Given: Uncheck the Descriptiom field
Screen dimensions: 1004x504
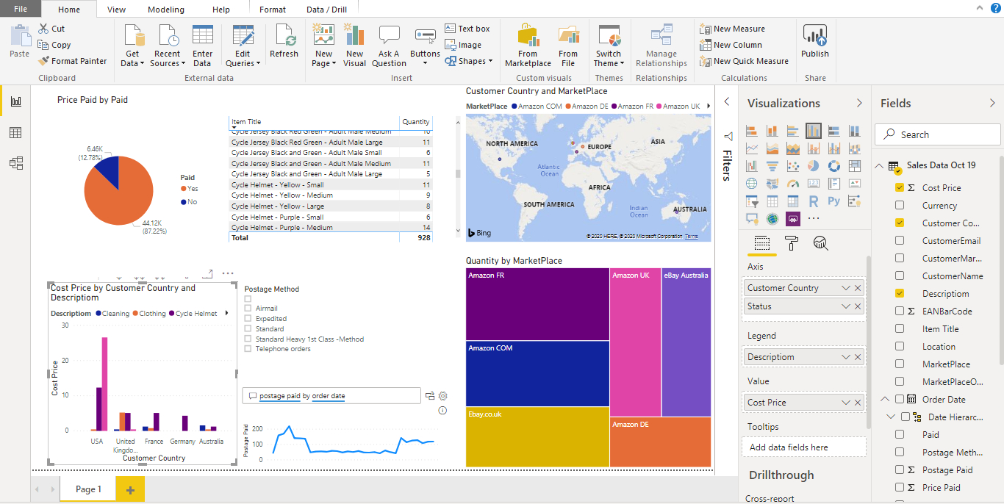Looking at the screenshot, I should pos(900,294).
